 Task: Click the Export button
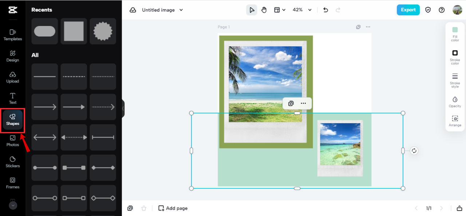click(408, 10)
